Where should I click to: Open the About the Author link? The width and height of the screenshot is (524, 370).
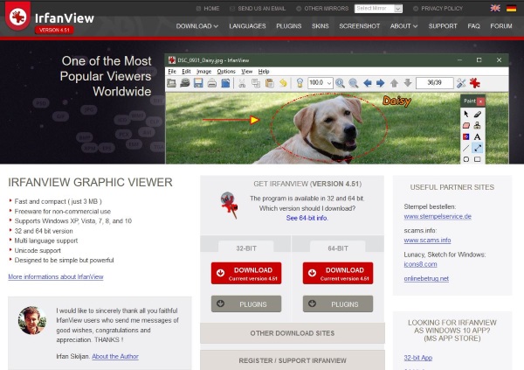[115, 356]
